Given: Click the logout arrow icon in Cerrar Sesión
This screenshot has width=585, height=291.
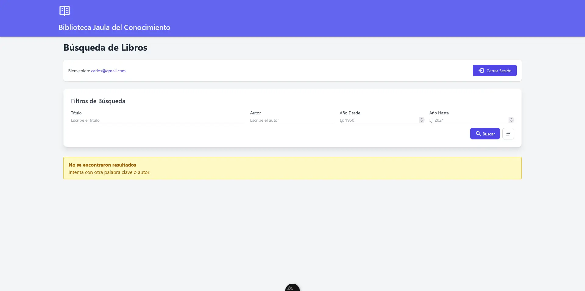Looking at the screenshot, I should (481, 70).
